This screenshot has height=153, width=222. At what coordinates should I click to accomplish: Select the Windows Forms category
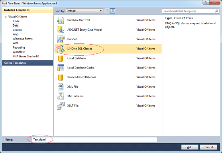tap(22, 39)
